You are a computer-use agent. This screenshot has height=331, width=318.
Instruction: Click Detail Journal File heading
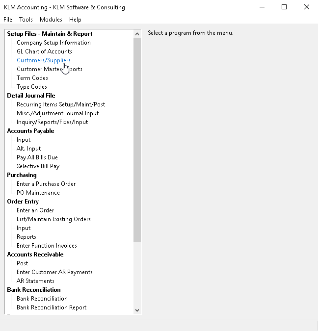point(31,96)
